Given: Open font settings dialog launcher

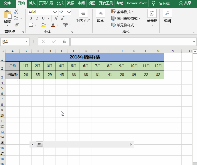Looking at the screenshot, I should tap(72, 32).
